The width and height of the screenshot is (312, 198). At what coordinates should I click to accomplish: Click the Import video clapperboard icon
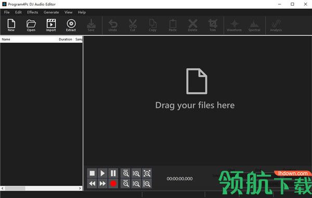click(51, 25)
